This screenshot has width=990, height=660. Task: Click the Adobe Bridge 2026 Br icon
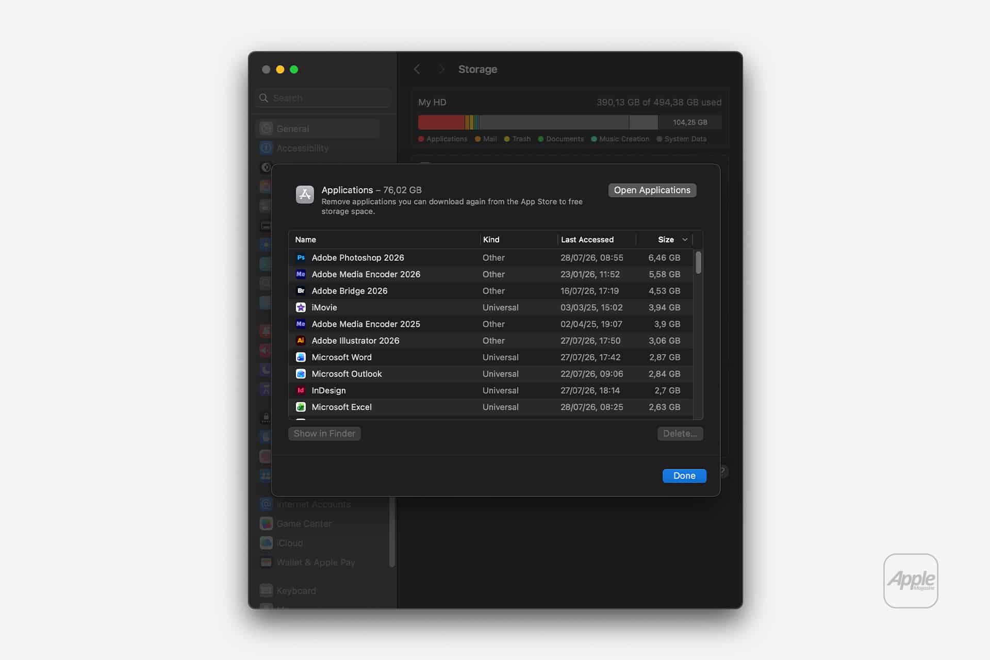301,291
